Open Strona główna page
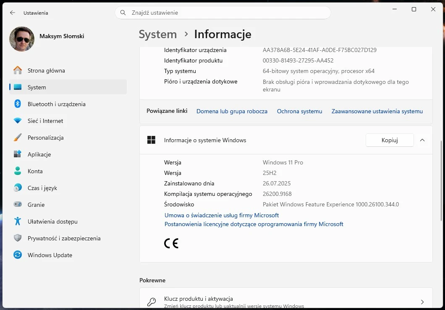Viewport: 445px width, 310px height. (x=68, y=70)
